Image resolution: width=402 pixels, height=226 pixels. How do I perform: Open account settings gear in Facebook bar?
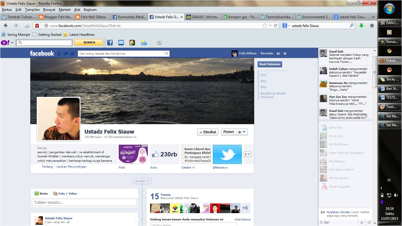click(x=285, y=54)
